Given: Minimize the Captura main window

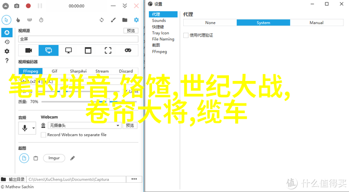Looking at the screenshot, I should 113,6.
